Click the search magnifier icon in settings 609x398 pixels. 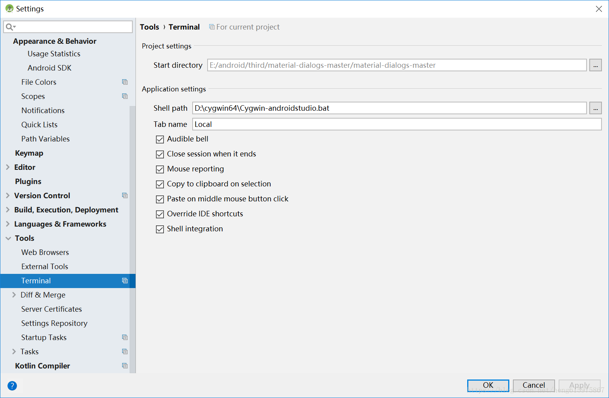coord(10,27)
